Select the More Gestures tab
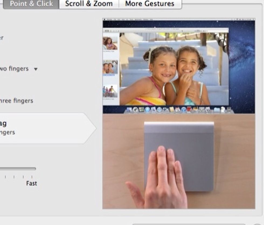The width and height of the screenshot is (264, 225). pyautogui.click(x=150, y=4)
